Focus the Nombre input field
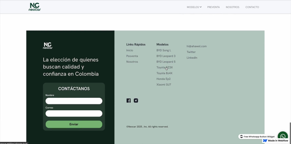 click(74, 101)
